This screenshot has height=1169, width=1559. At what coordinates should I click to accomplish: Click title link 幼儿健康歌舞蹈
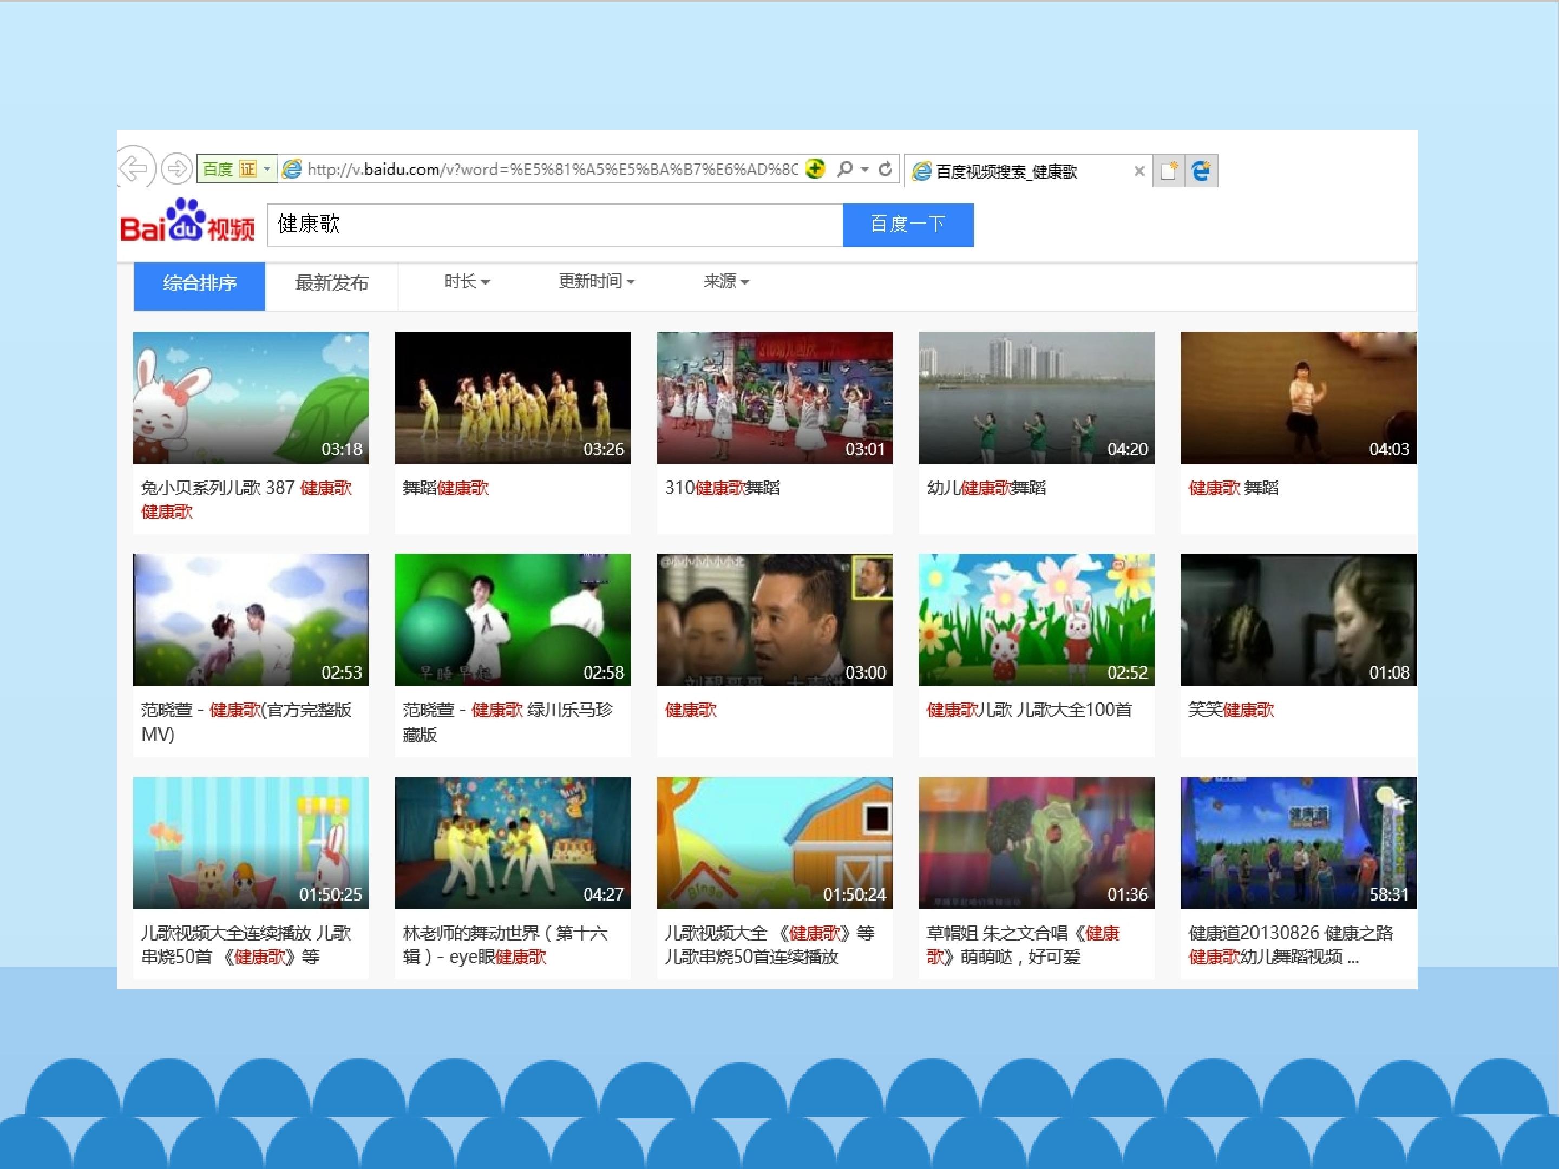point(986,488)
